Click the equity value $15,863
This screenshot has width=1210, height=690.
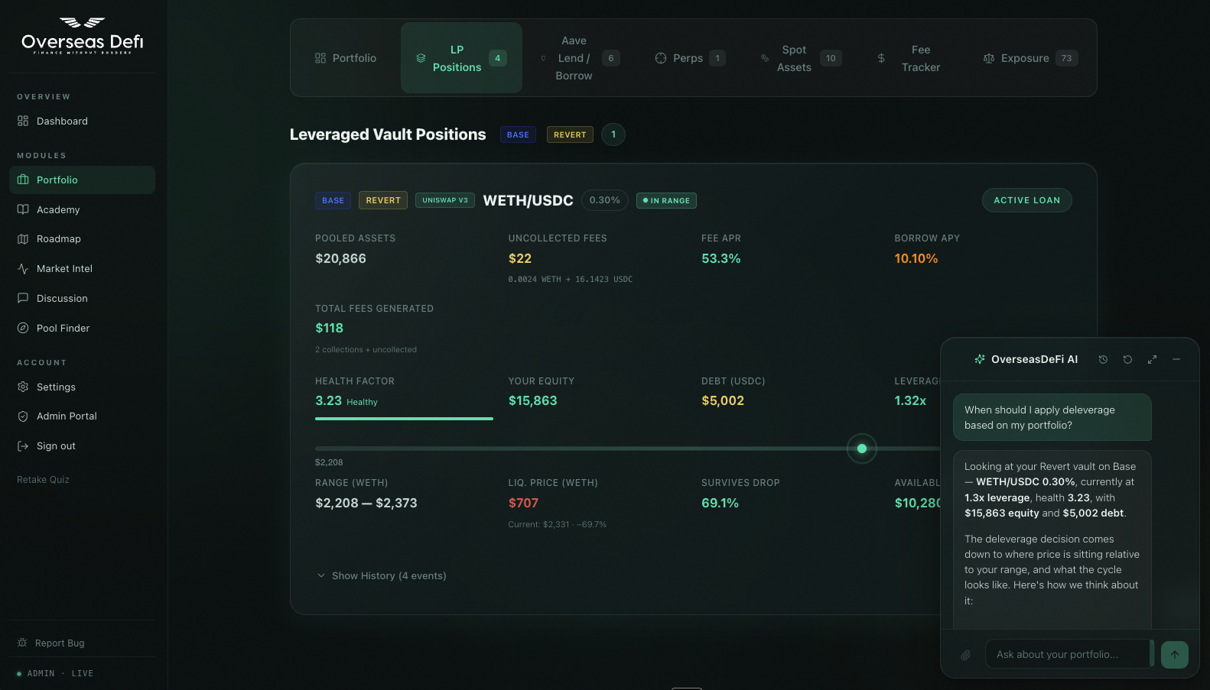533,400
